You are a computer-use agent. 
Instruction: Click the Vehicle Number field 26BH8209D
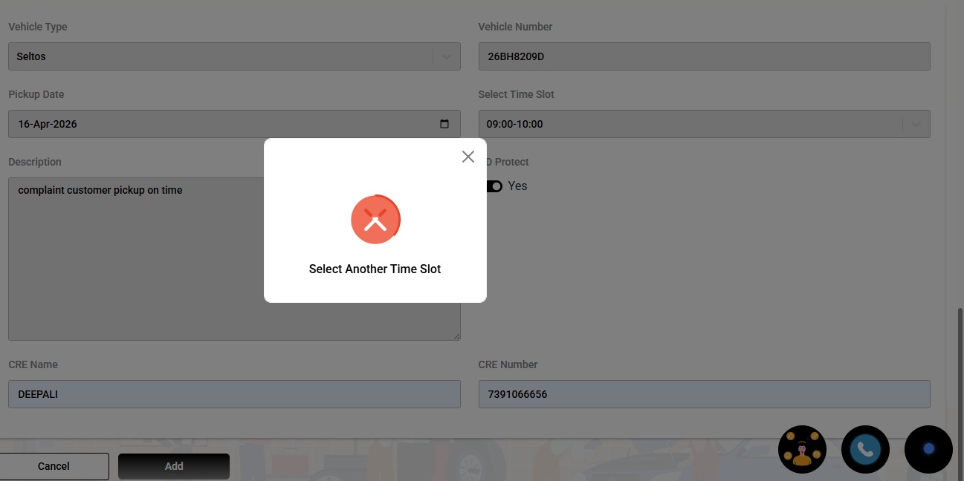[704, 56]
